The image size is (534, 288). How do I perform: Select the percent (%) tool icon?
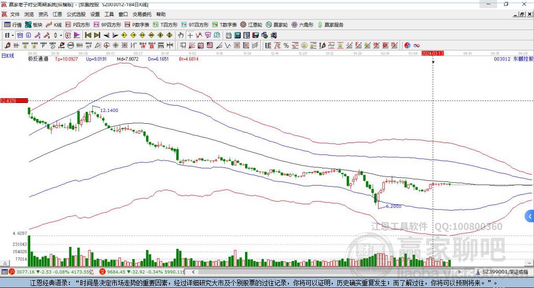(286, 46)
